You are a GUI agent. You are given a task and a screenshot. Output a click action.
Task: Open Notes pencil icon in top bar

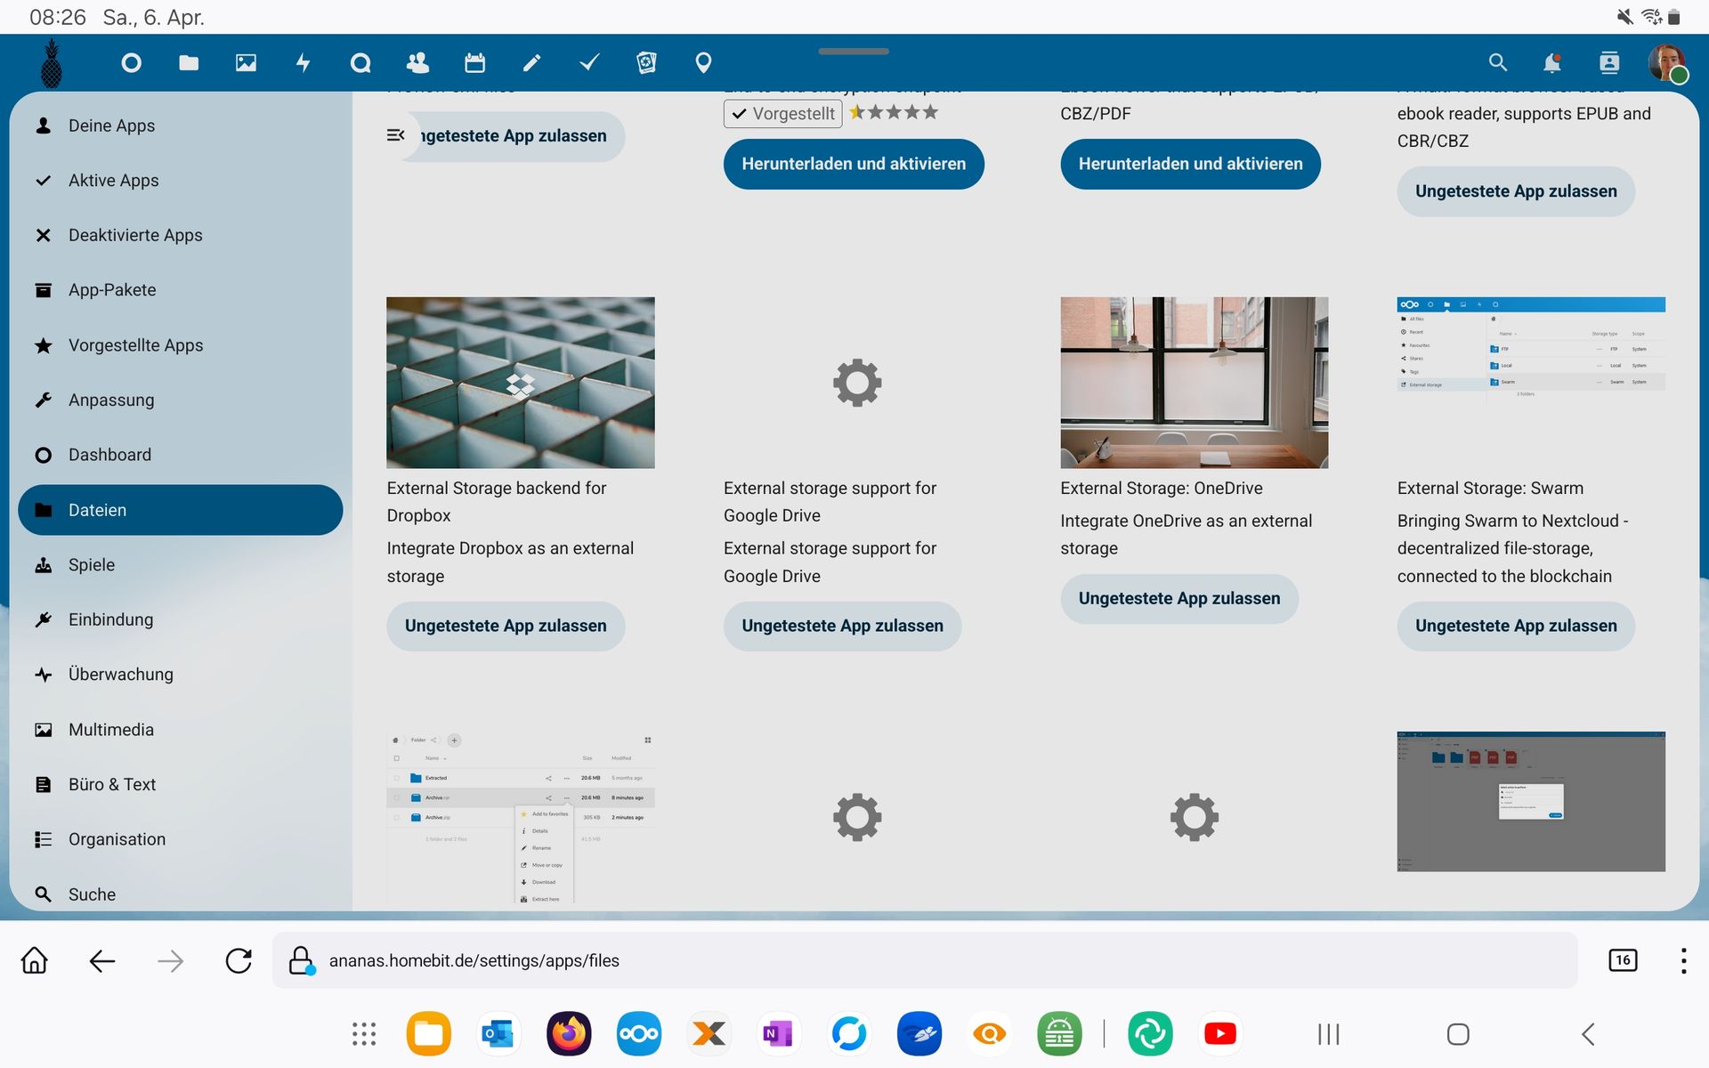click(x=532, y=63)
